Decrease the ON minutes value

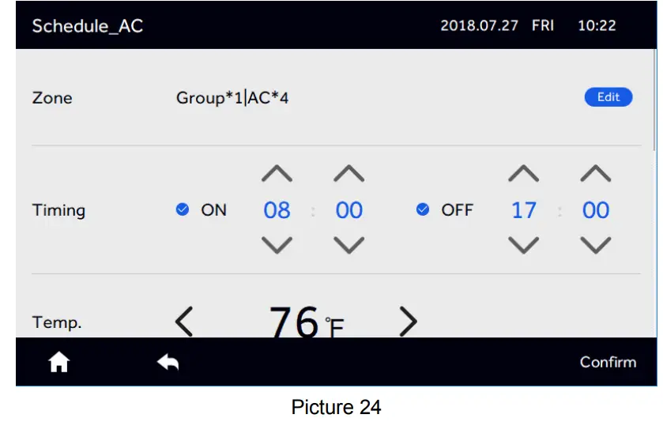pyautogui.click(x=348, y=245)
